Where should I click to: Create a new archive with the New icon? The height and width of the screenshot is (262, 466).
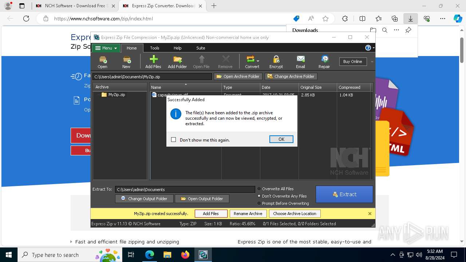coord(126,61)
